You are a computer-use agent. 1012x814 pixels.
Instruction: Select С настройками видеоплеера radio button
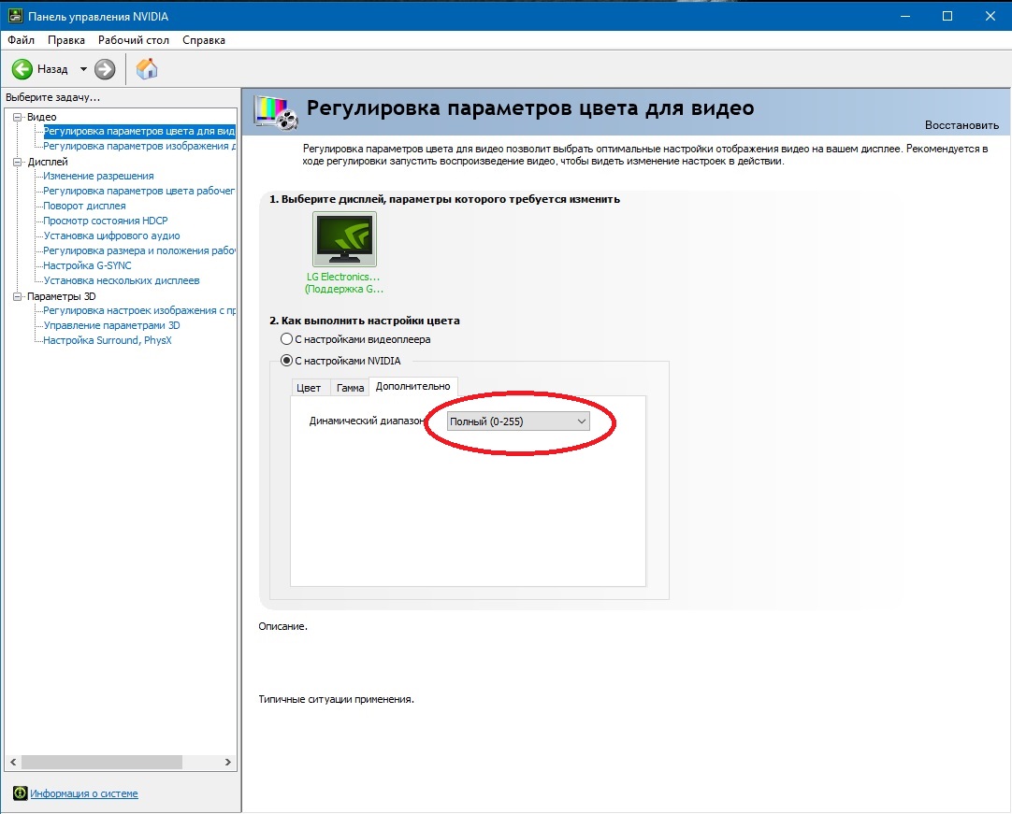(286, 338)
